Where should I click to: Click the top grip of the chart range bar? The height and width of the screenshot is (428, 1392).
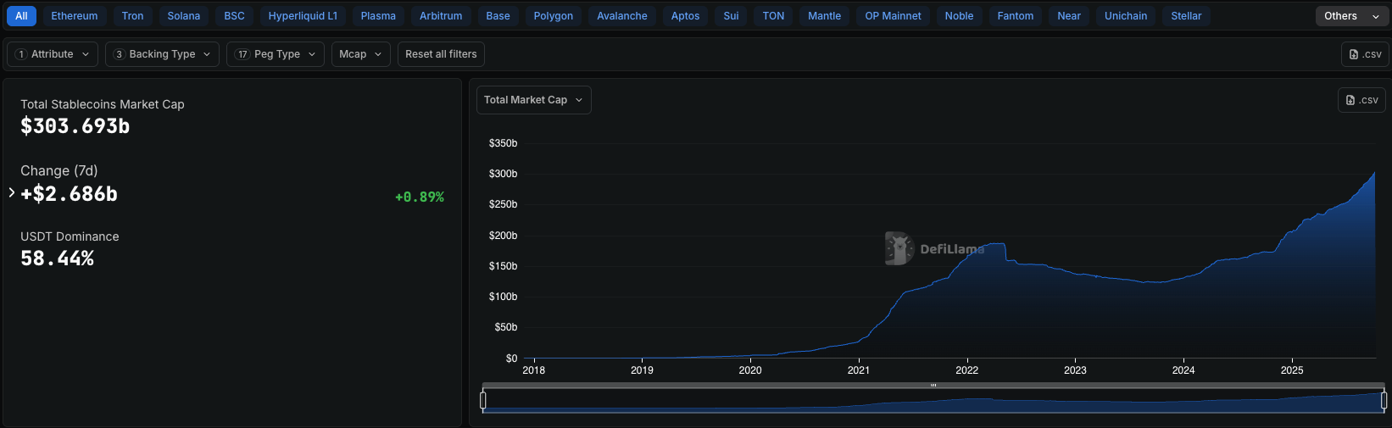point(933,385)
